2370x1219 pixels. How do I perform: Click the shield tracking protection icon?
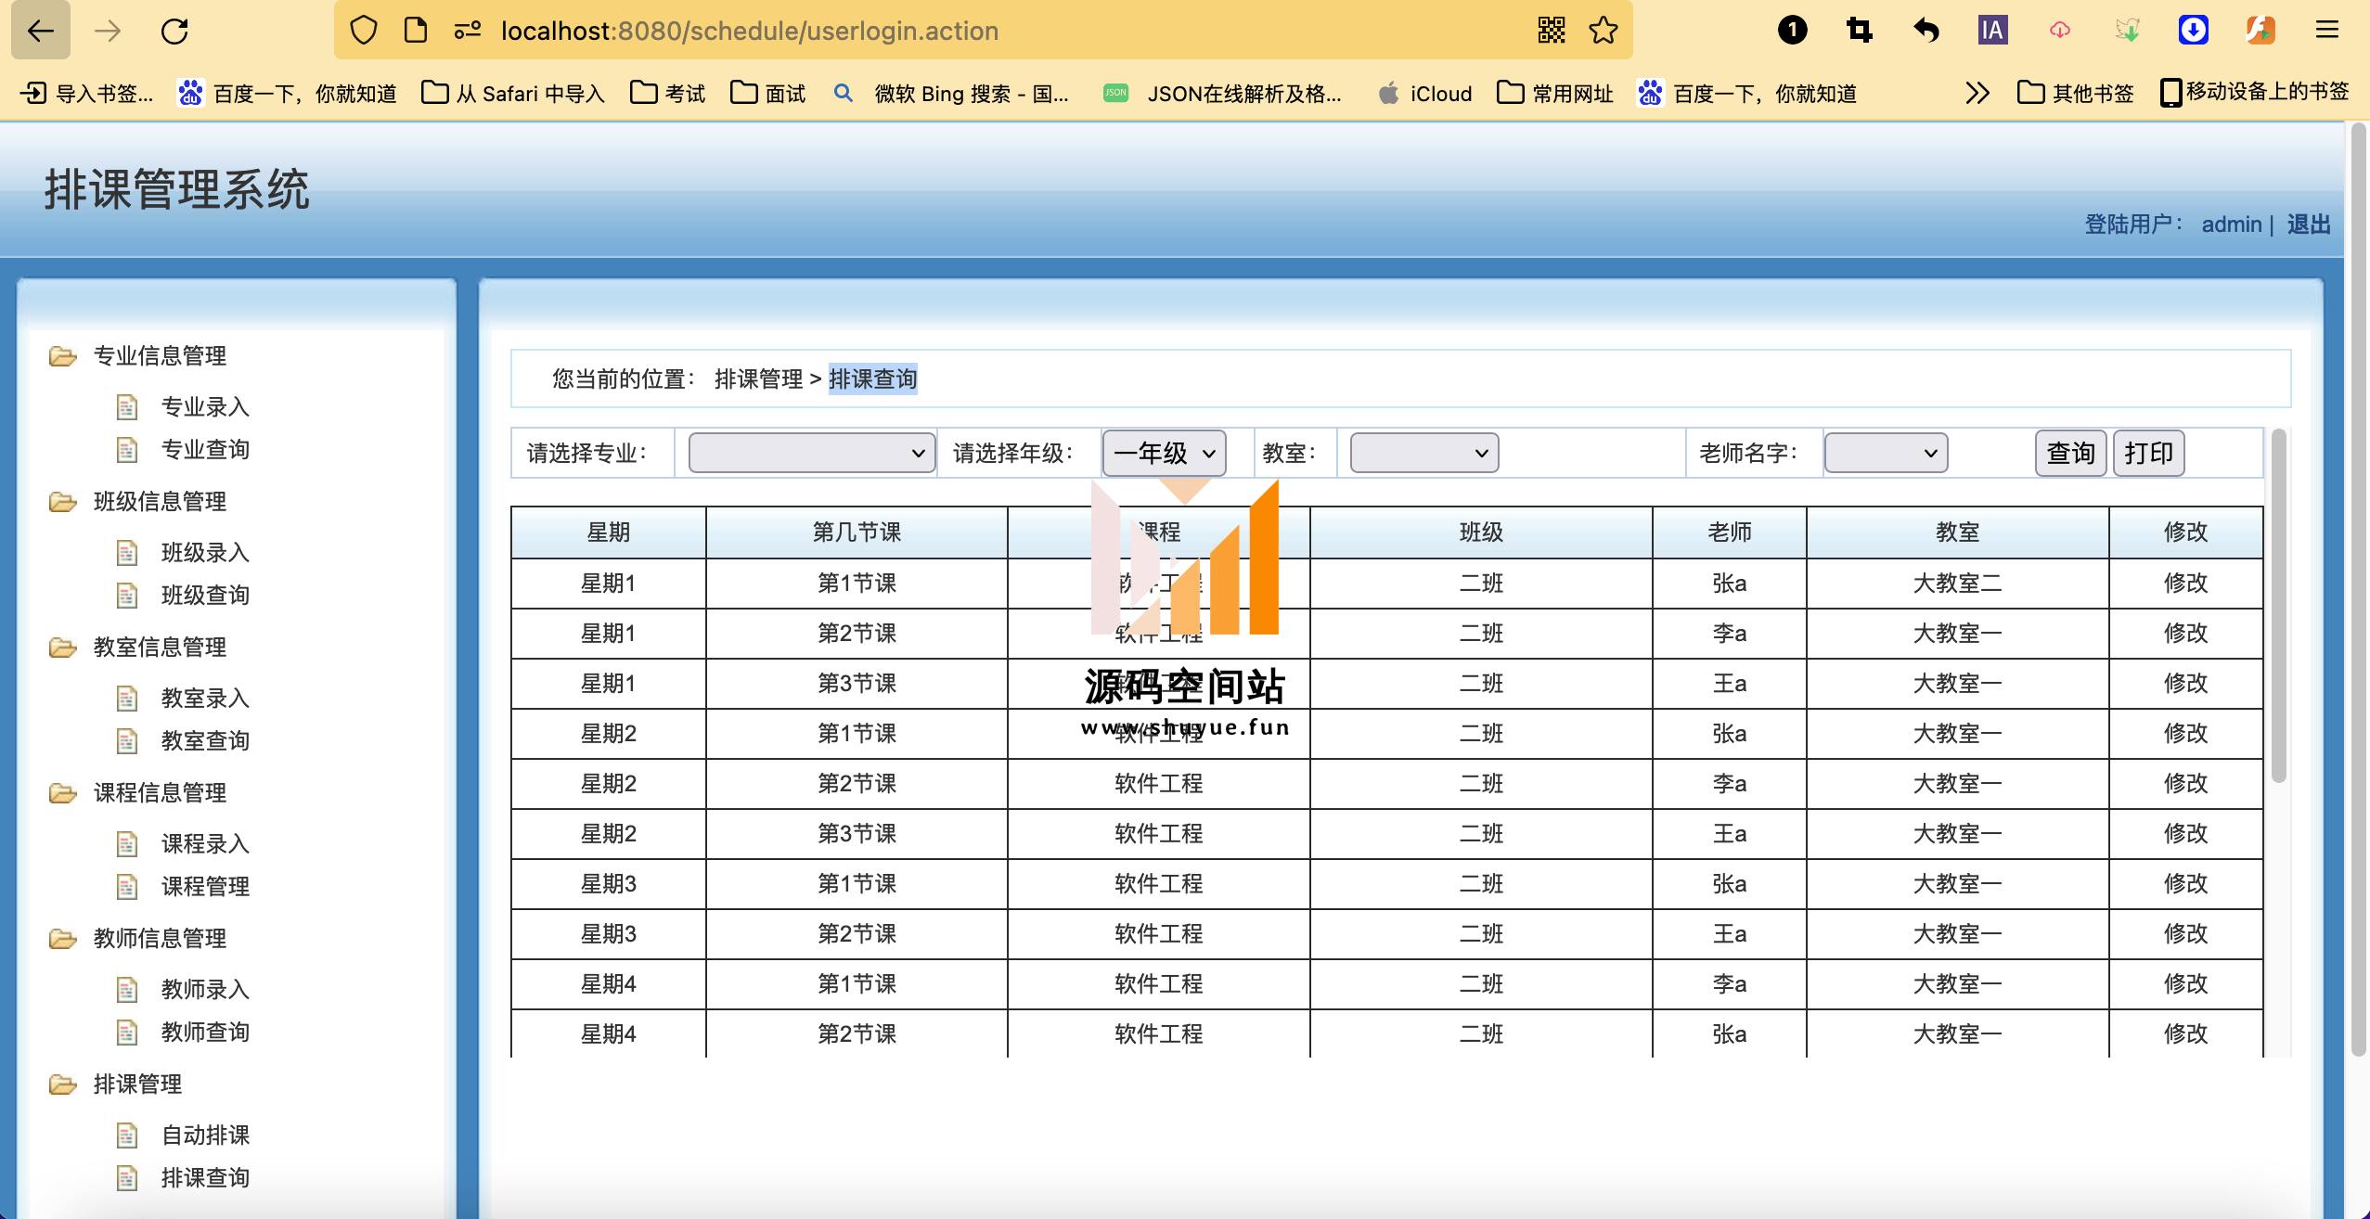tap(364, 31)
